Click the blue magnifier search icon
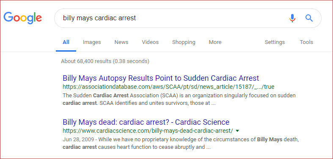Image resolution: width=333 pixels, height=159 pixels. point(309,18)
